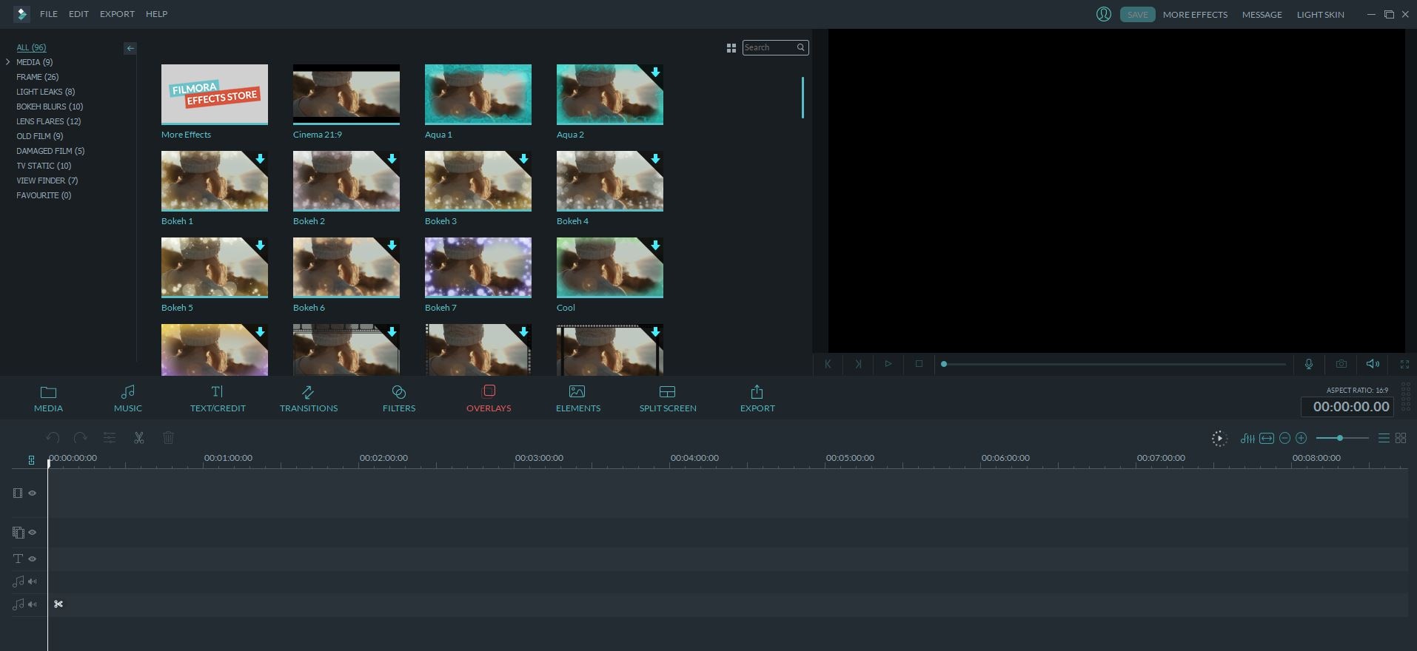Open the MESSAGE center
1417x651 pixels.
tap(1262, 15)
